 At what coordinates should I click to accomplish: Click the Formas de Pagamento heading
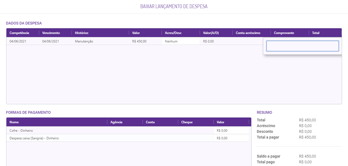[28, 112]
